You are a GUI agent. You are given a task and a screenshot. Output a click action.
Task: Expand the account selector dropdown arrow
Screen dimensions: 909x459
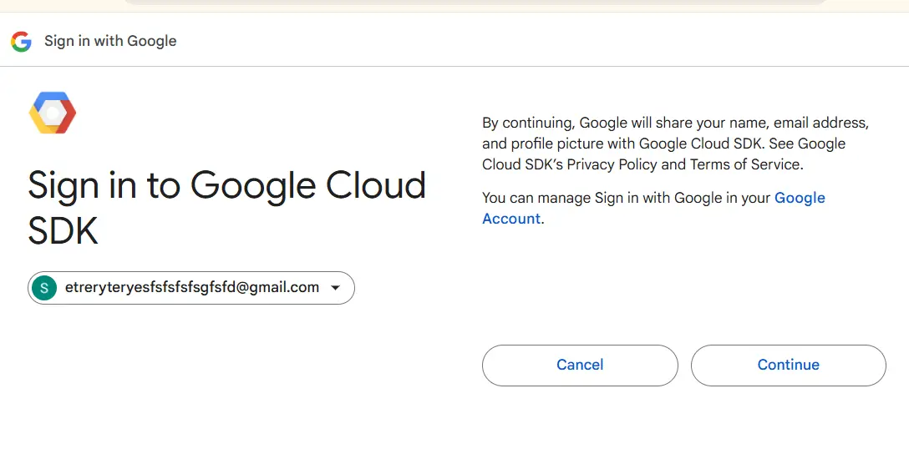coord(335,288)
